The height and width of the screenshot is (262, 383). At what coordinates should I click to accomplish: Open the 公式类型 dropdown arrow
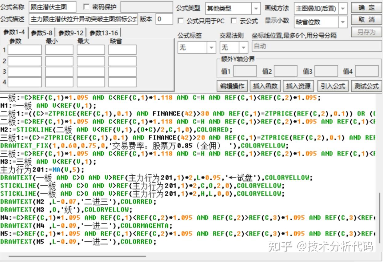pyautogui.click(x=256, y=9)
